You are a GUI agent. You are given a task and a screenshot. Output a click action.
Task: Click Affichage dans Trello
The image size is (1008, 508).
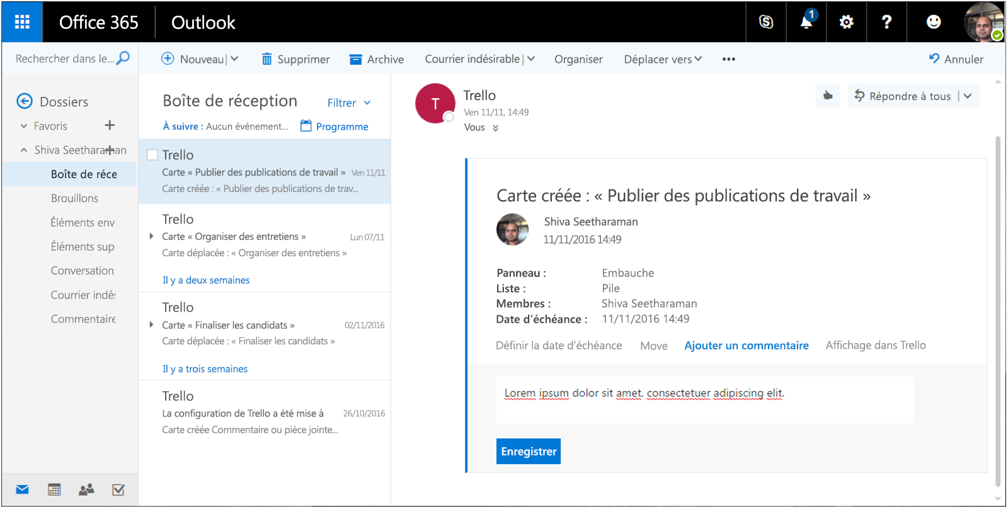pos(876,345)
